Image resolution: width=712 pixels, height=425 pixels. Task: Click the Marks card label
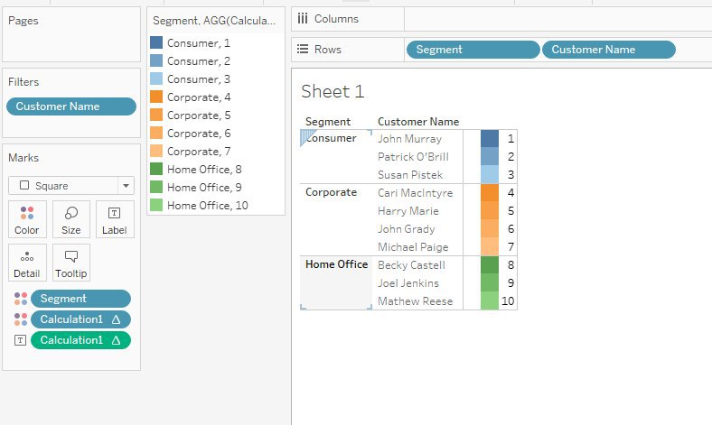23,157
